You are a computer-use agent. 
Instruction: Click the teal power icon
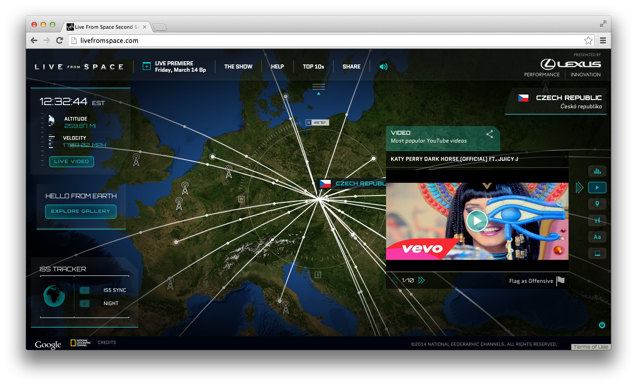(602, 325)
